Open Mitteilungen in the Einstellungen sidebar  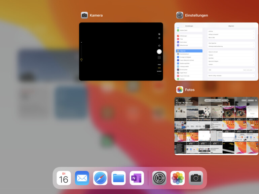pos(189,36)
